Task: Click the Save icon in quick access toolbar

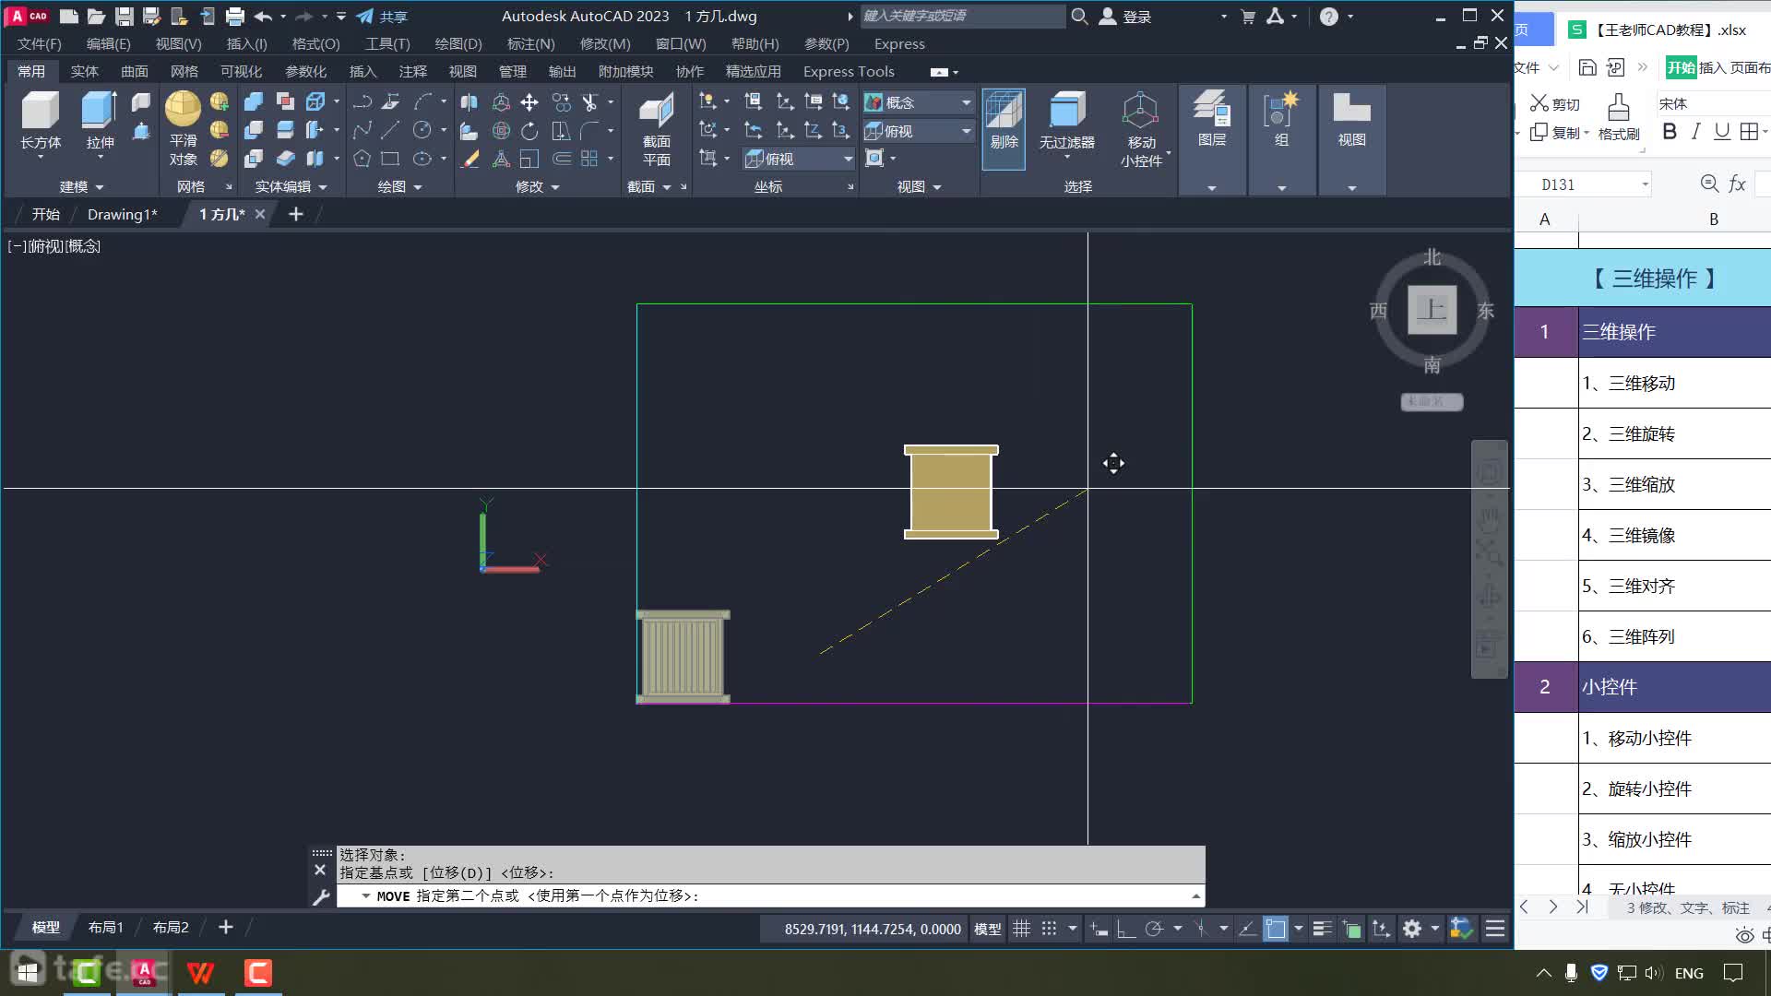Action: click(x=124, y=17)
